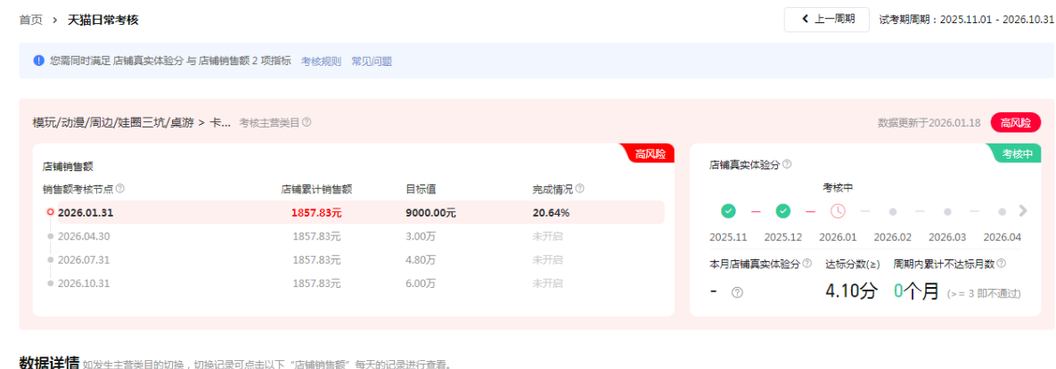Click the 6.00万 target value
The height and width of the screenshot is (369, 1056).
[421, 283]
